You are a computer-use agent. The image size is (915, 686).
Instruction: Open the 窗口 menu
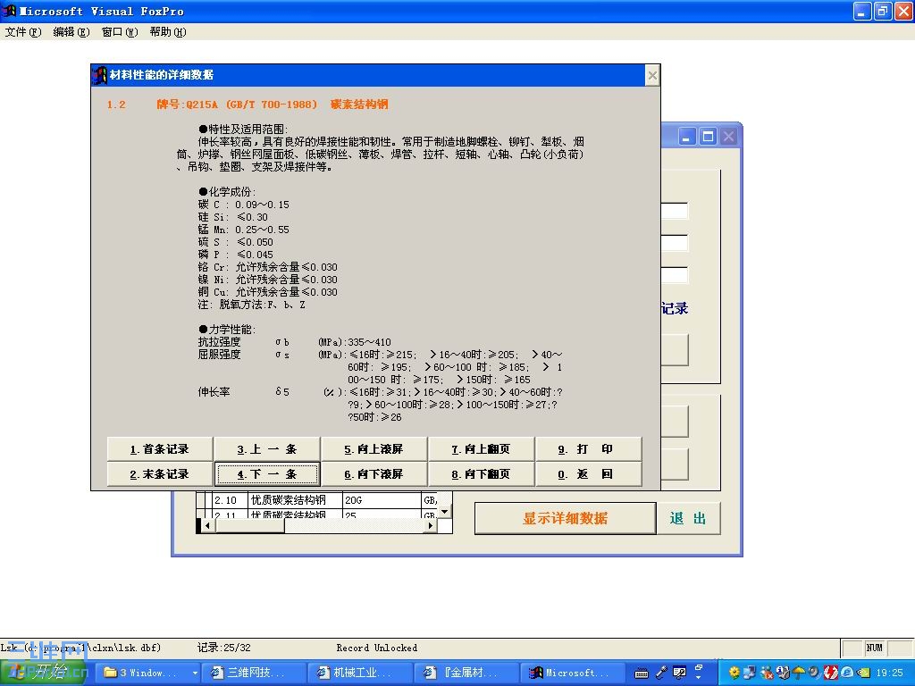[x=120, y=32]
